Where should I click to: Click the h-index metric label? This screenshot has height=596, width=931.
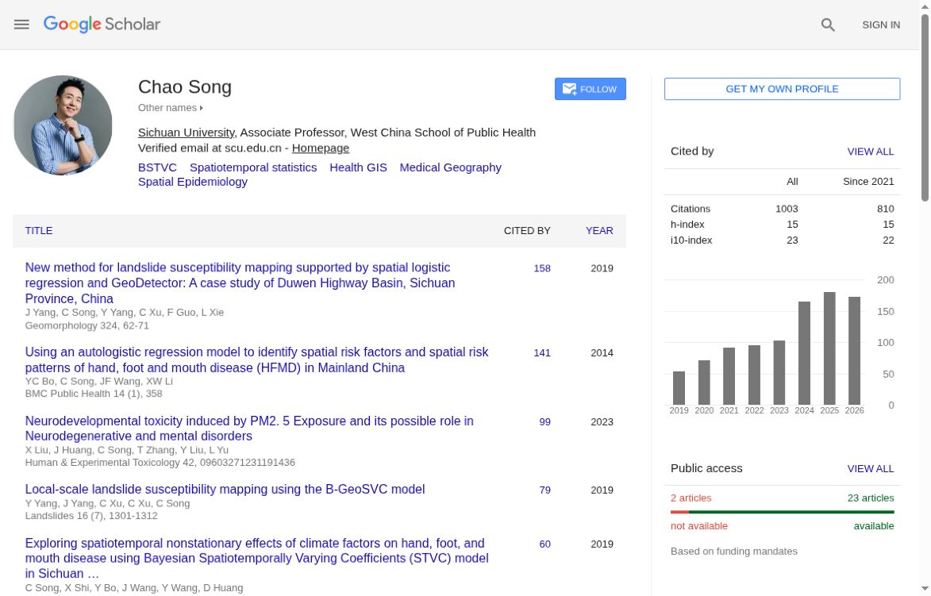687,225
